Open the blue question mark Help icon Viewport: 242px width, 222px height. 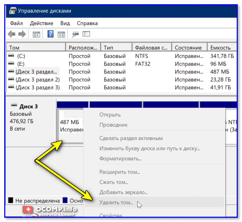(51, 34)
